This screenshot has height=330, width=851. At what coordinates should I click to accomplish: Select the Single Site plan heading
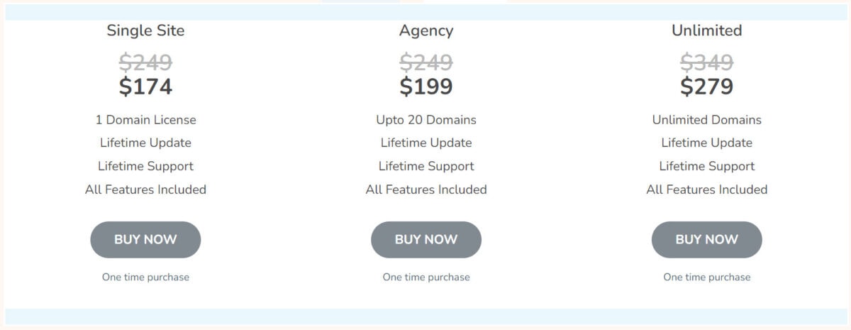(145, 31)
